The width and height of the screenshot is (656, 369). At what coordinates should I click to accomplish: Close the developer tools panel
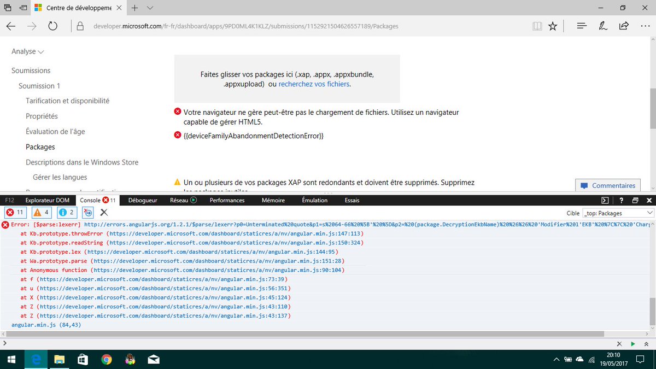(649, 200)
